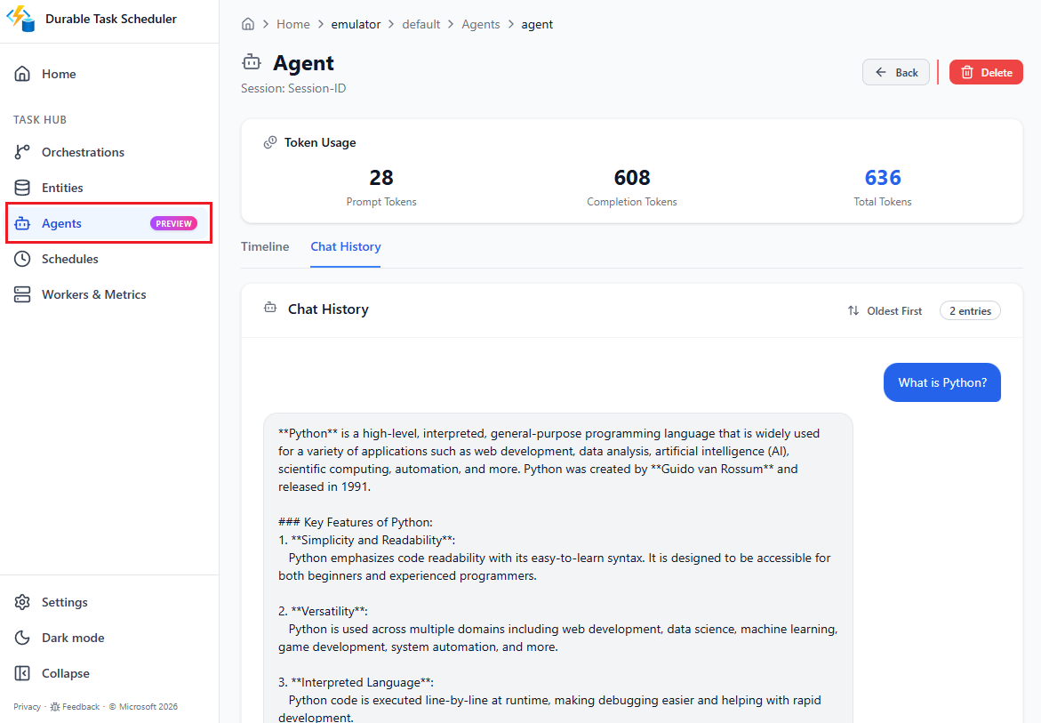Click the Schedules clock icon
The width and height of the screenshot is (1041, 723).
(x=22, y=259)
